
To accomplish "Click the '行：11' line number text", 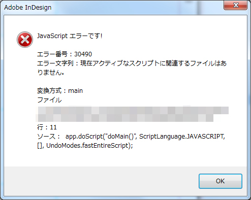I will [x=47, y=127].
